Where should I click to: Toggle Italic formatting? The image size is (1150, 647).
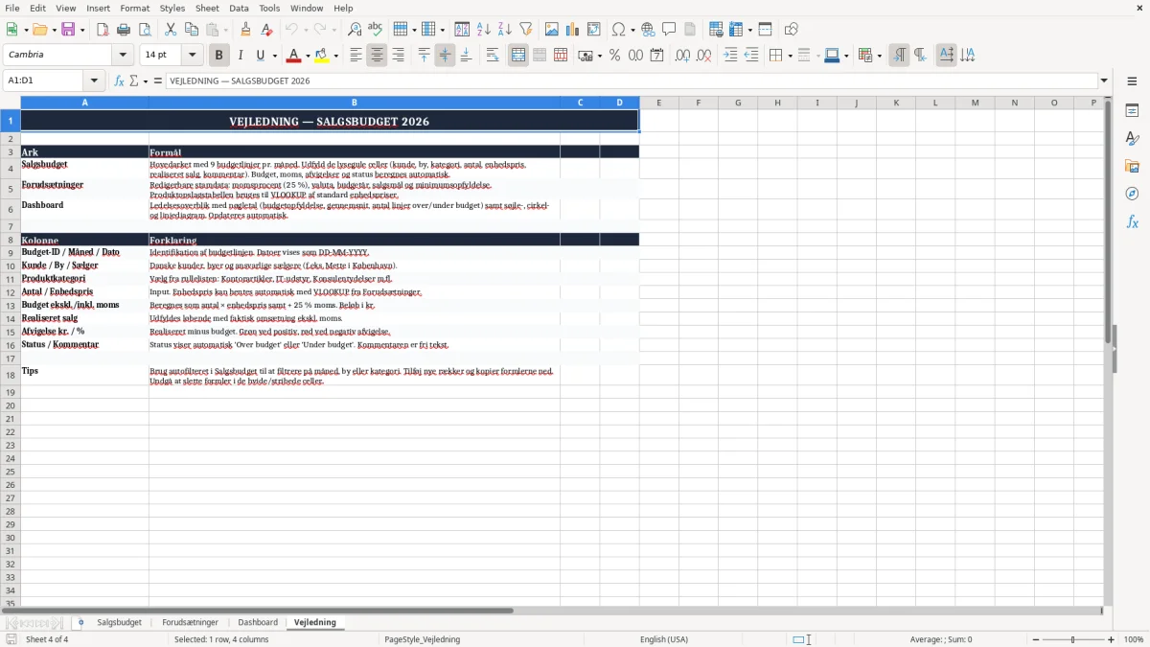point(240,56)
